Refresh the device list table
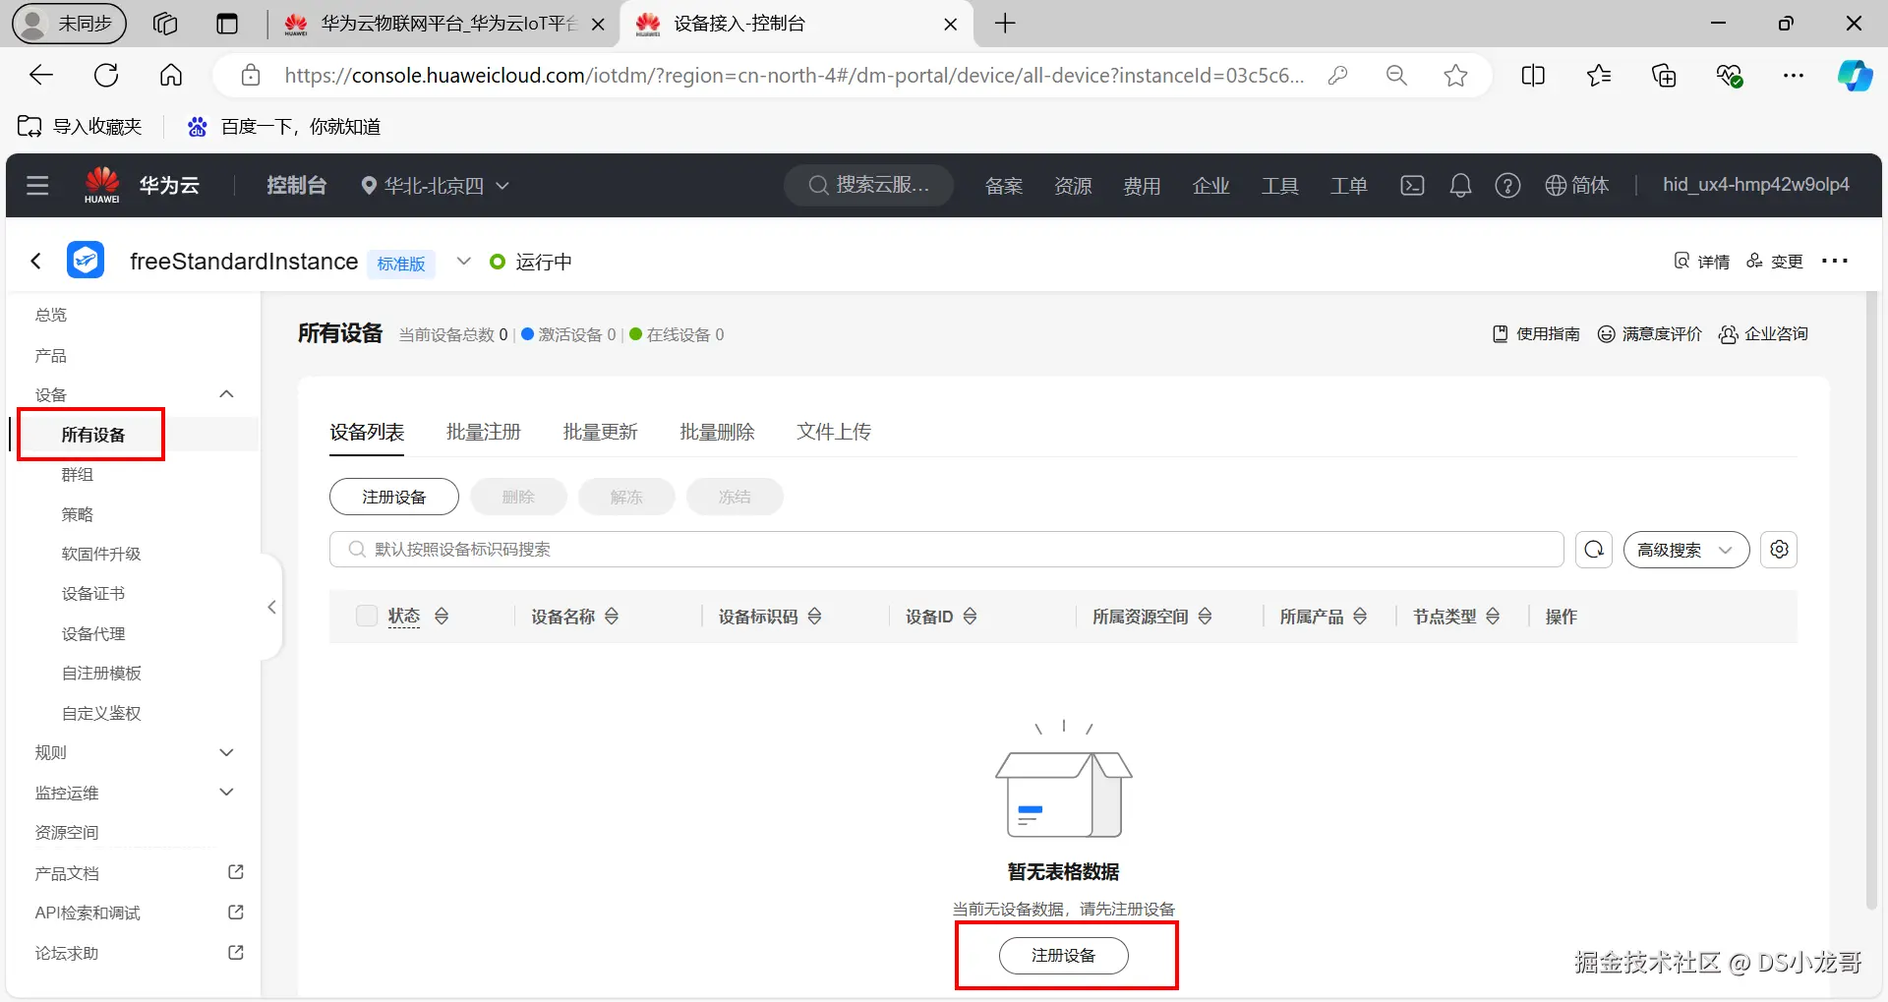1888x1002 pixels. (1594, 550)
